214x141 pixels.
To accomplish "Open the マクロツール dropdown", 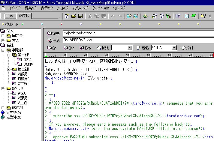I will click(10, 24).
